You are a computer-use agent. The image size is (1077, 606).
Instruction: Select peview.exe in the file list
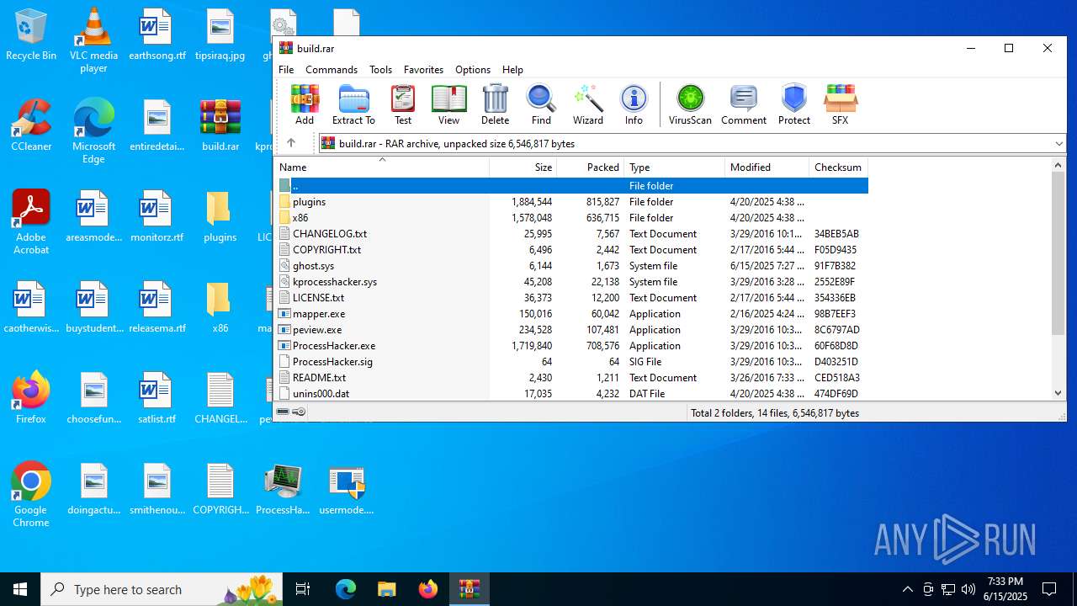pyautogui.click(x=572, y=330)
